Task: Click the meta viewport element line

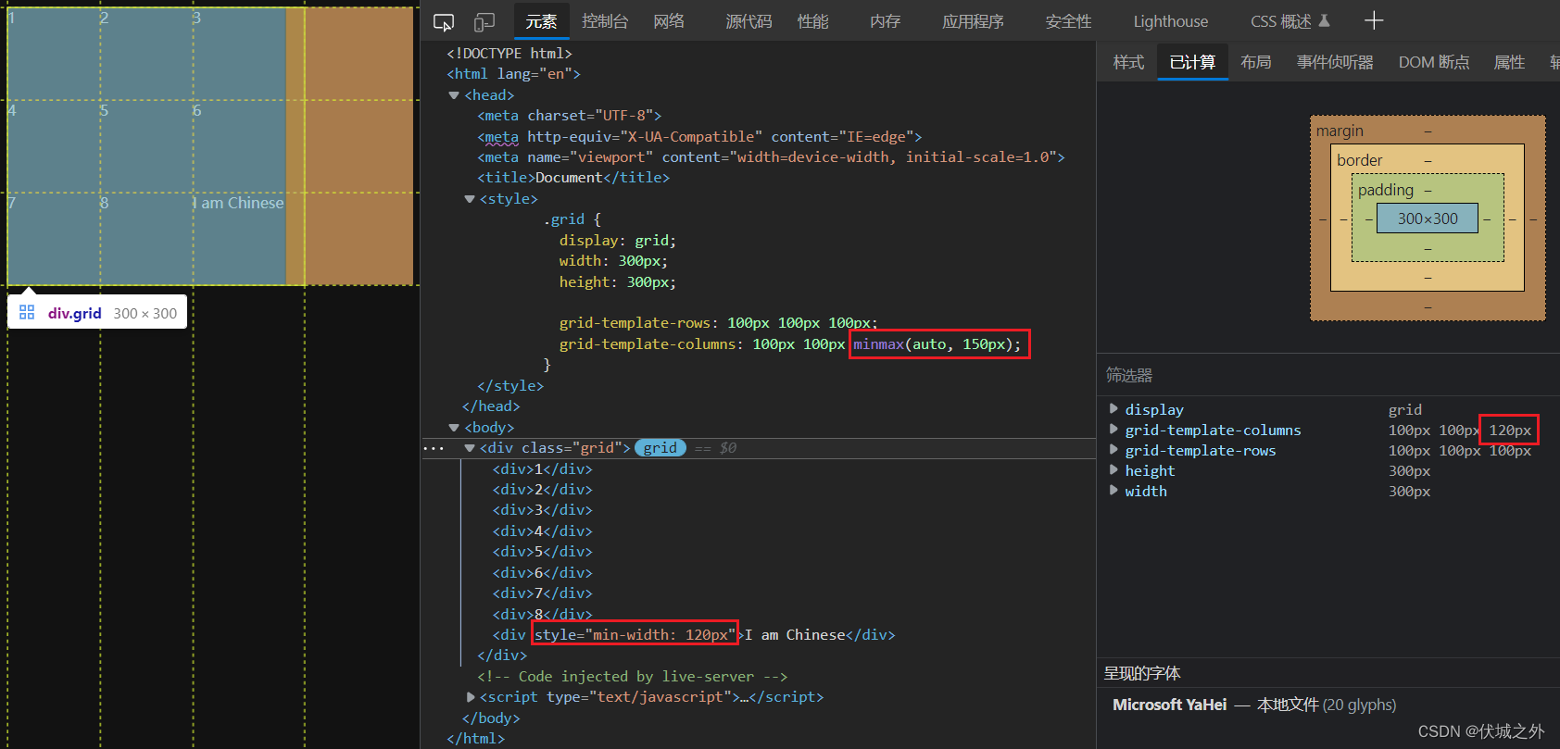Action: (x=771, y=157)
